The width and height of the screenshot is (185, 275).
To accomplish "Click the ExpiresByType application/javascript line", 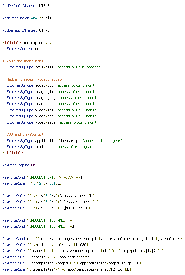I will pyautogui.click(x=65, y=141).
